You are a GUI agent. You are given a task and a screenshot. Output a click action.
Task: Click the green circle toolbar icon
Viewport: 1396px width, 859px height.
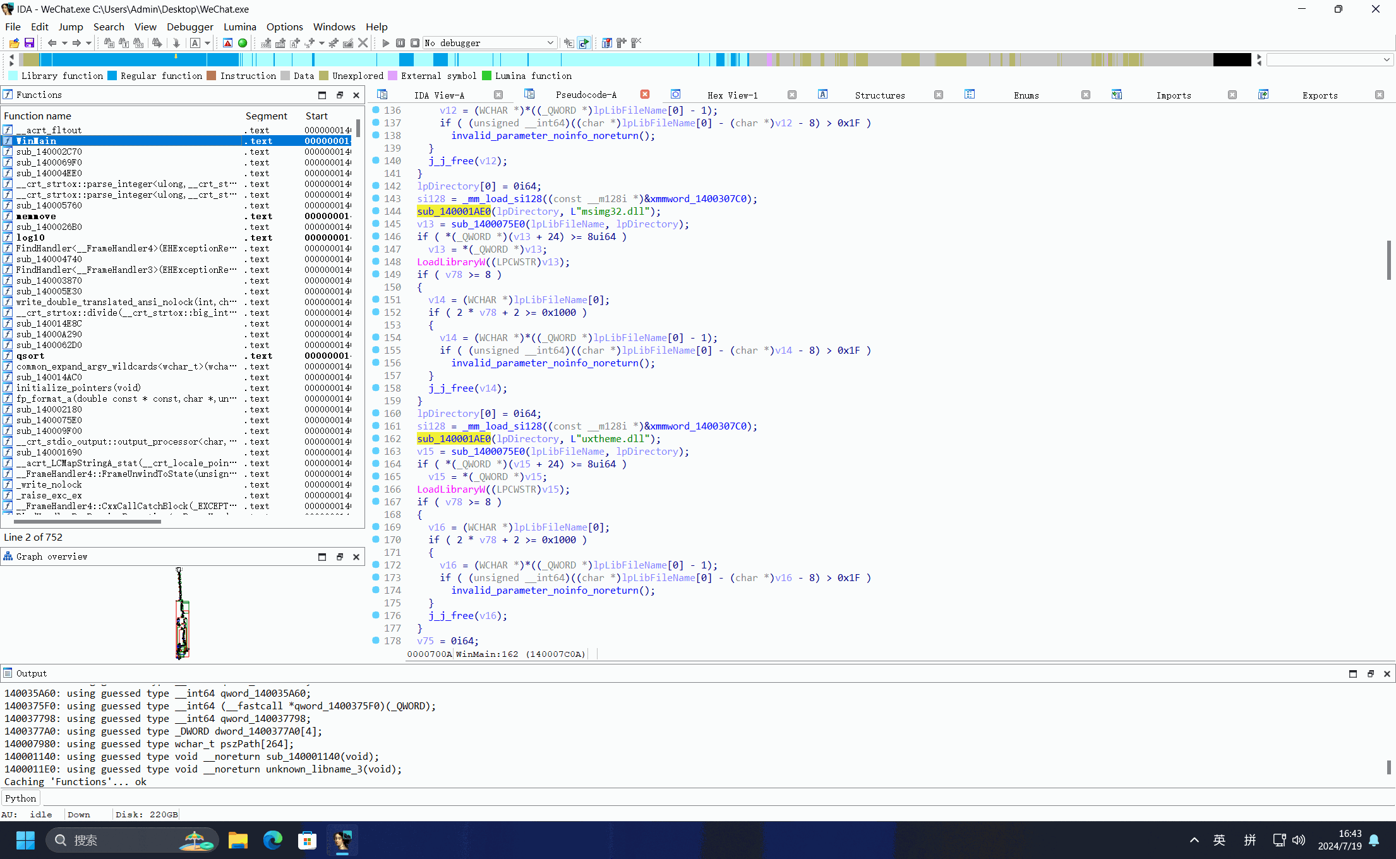pyautogui.click(x=243, y=43)
